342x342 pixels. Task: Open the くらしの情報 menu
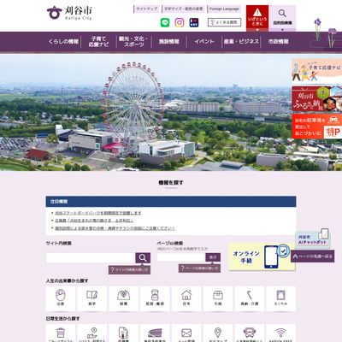point(63,42)
